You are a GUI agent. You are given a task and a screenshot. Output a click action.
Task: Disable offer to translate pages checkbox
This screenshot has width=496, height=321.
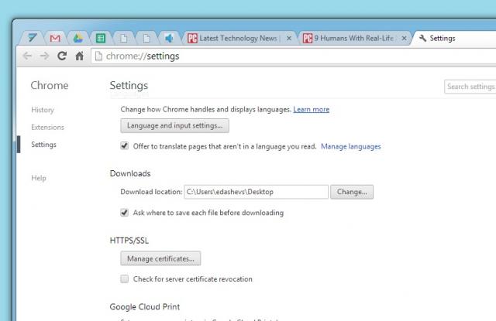click(125, 145)
